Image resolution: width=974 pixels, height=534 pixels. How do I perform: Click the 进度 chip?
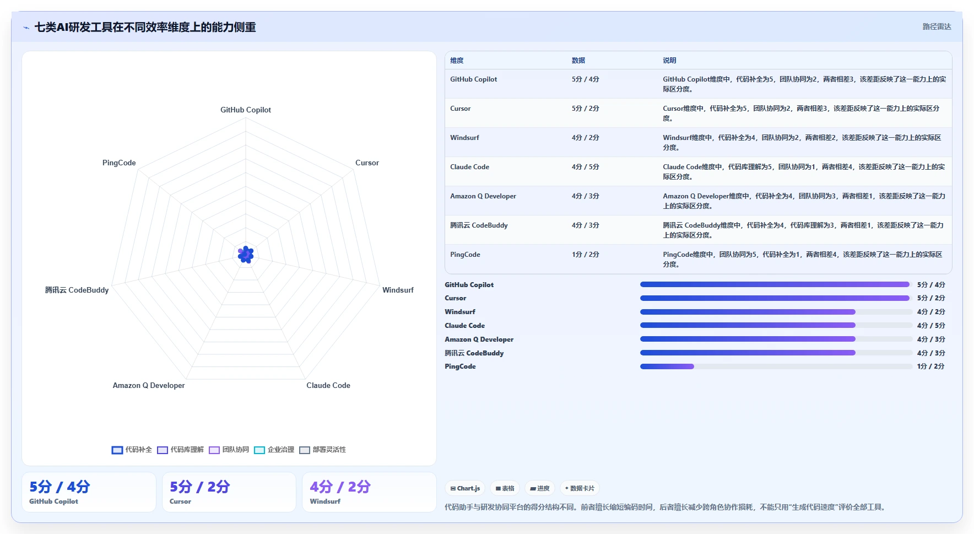pyautogui.click(x=540, y=488)
